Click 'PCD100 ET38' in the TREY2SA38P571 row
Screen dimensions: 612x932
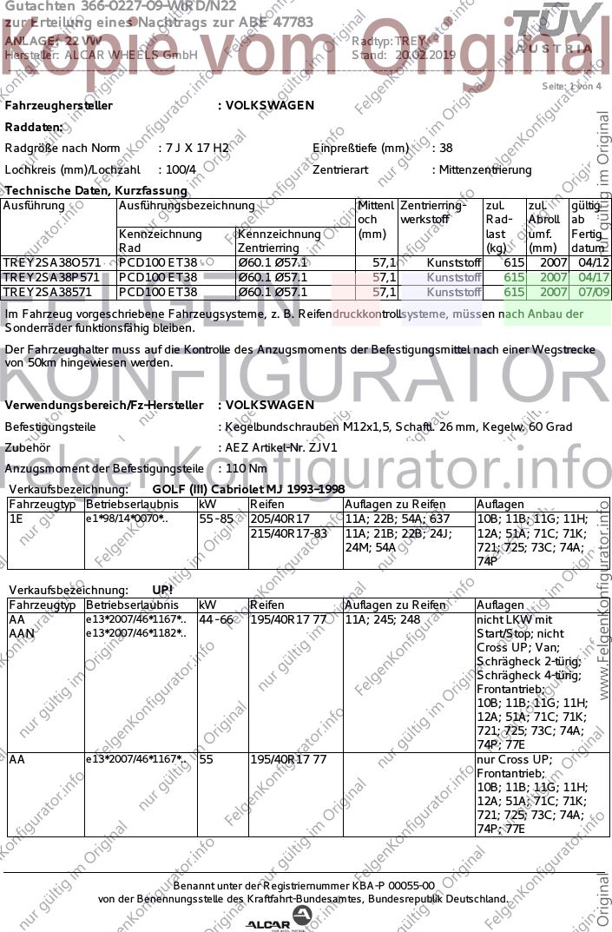click(x=158, y=278)
